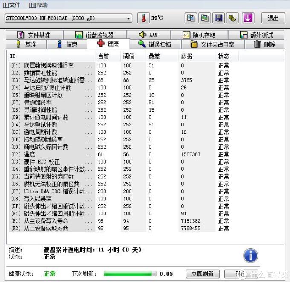Viewport: 290px width, 282px height.
Task: Select row (C7) Ultra DMA CRC 错误计数
Action: (120, 191)
